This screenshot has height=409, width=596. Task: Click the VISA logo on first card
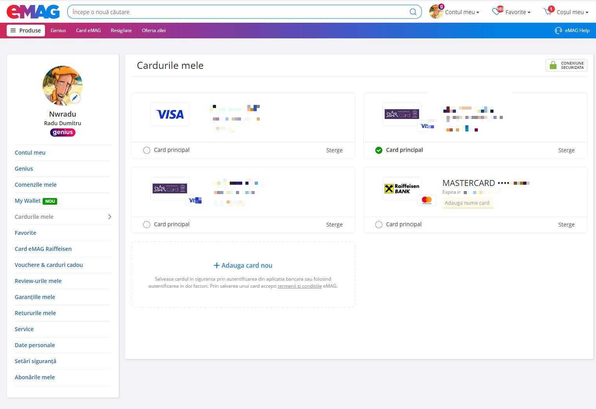tap(170, 114)
